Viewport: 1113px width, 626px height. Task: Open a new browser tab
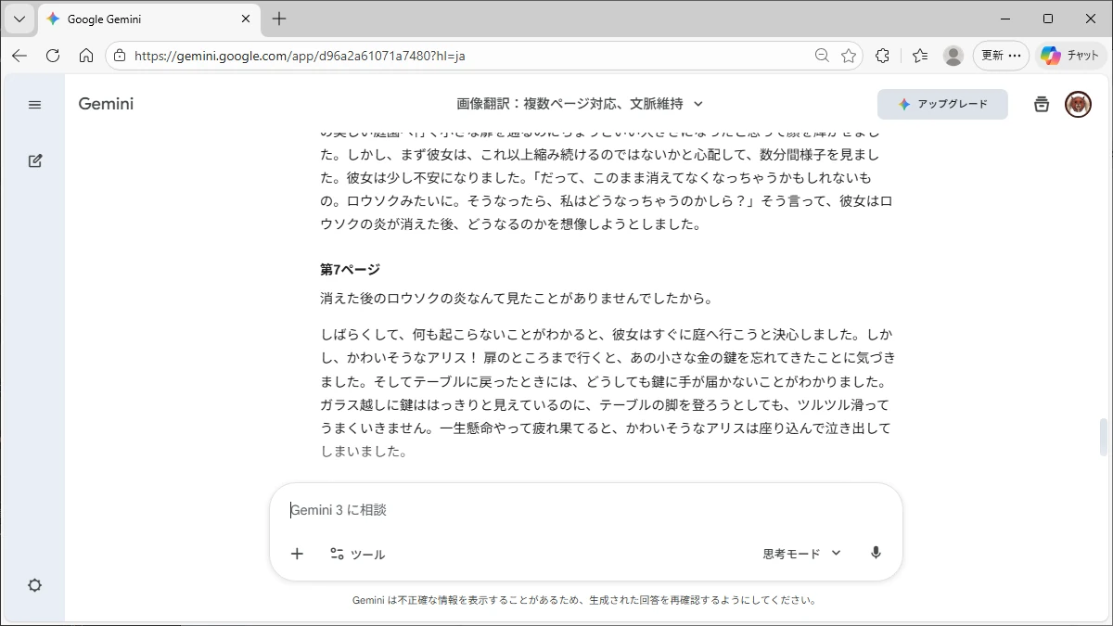point(279,19)
